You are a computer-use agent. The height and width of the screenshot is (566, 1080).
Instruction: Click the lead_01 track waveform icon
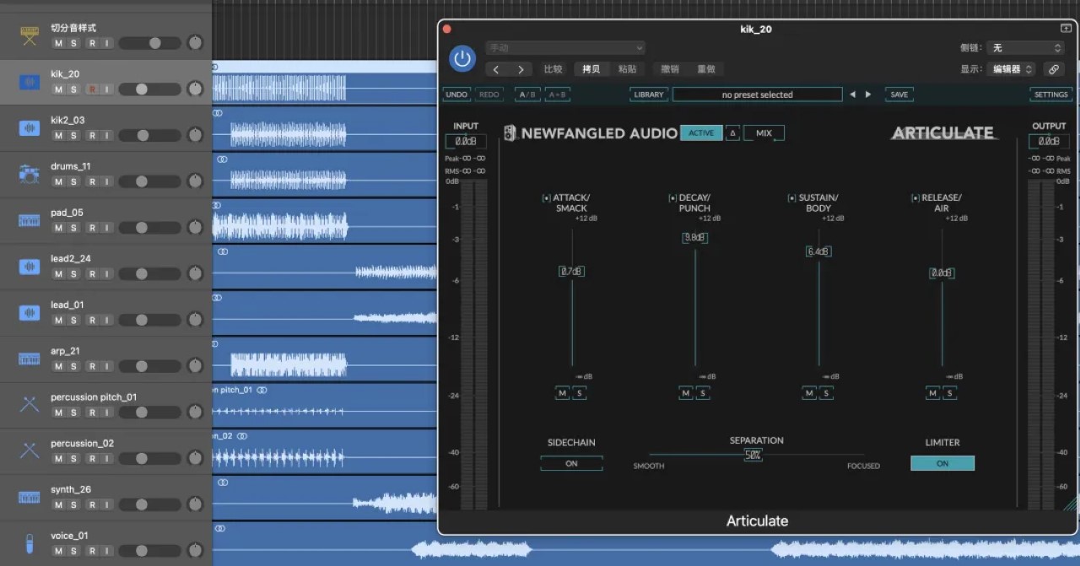coord(30,313)
